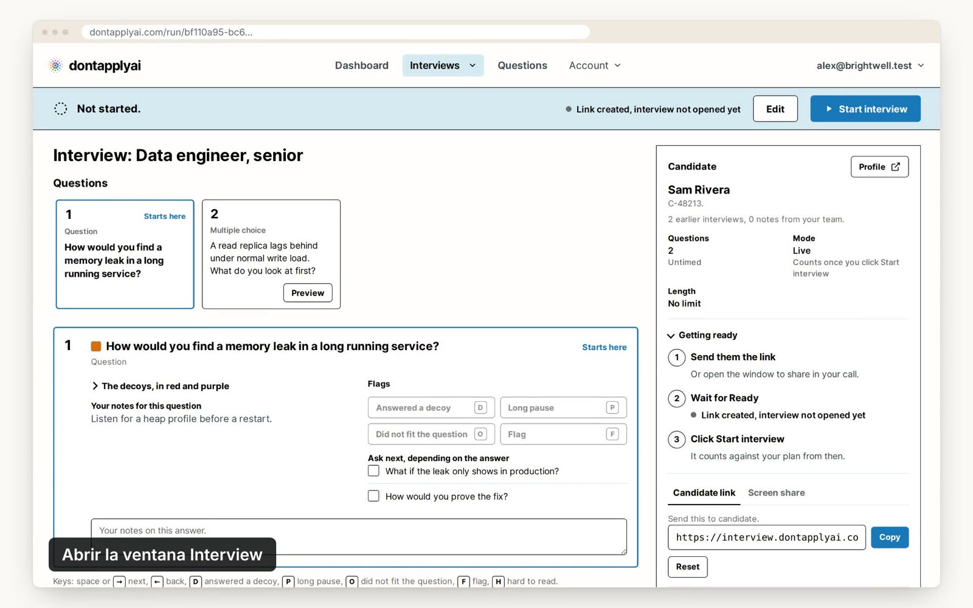The height and width of the screenshot is (608, 973).
Task: Click the candidate ID C-48213.
Action: (685, 204)
